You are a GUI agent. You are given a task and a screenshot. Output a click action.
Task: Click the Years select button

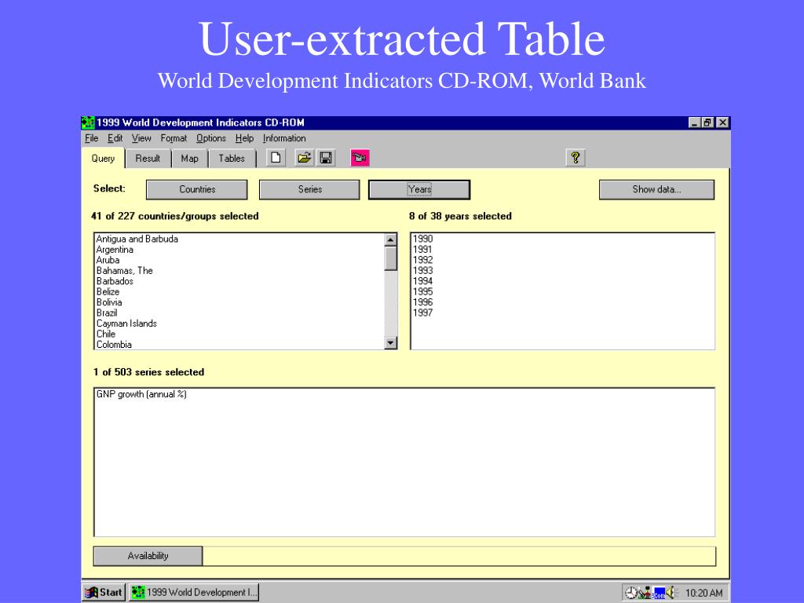(x=419, y=189)
